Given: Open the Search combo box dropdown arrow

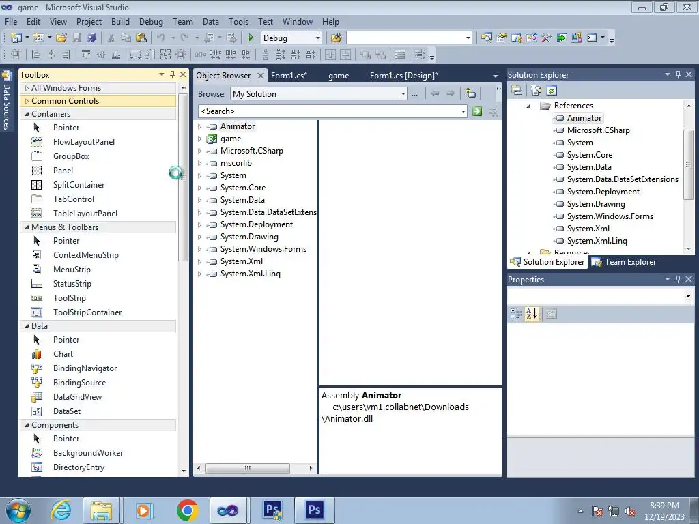Looking at the screenshot, I should pyautogui.click(x=463, y=111).
